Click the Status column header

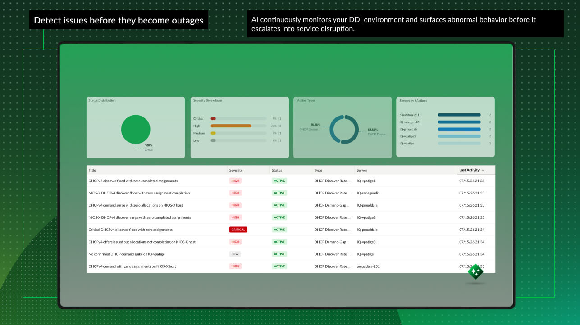277,170
